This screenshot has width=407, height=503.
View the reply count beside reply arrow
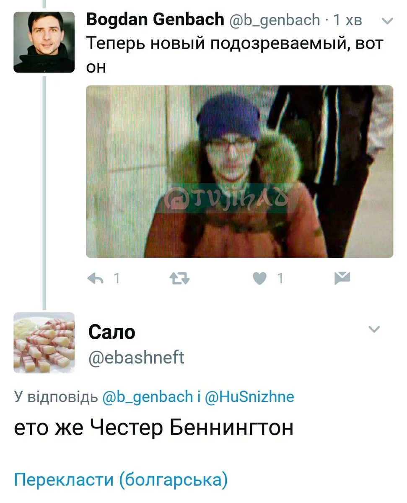point(117,278)
